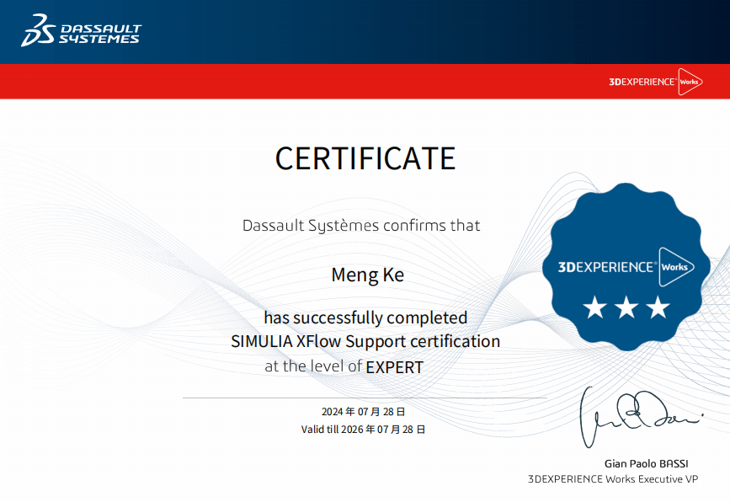Click the word EXPERT in the level line
Viewport: 730px width, 502px height.
(x=395, y=367)
